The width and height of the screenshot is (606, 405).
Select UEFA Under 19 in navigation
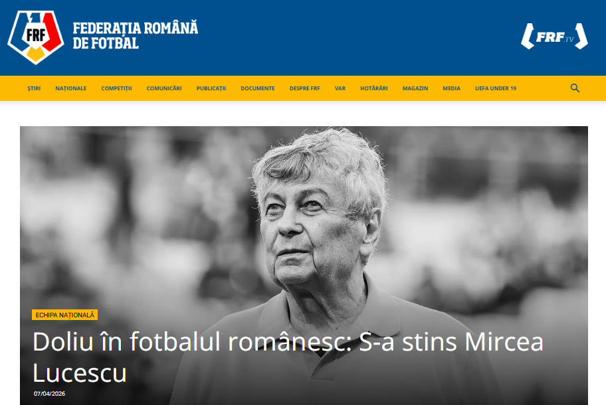click(x=496, y=88)
